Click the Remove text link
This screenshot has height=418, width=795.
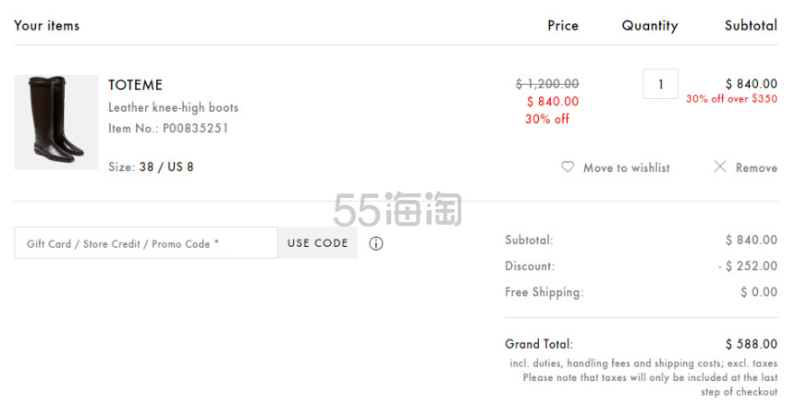coord(756,168)
